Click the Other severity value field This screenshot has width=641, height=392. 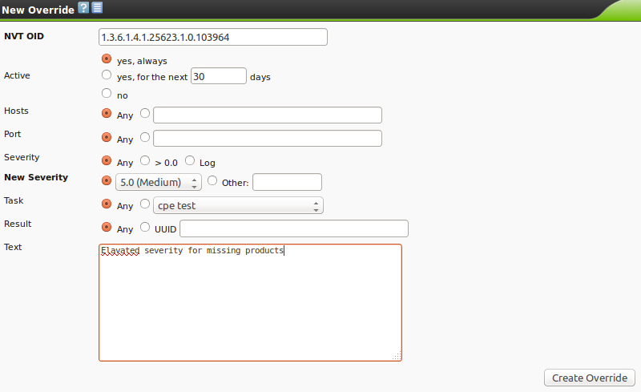(x=288, y=182)
